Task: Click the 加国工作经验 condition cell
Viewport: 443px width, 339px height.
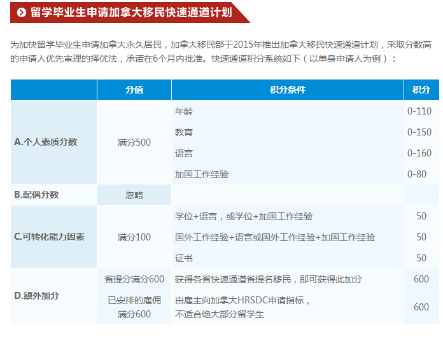Action: tap(288, 174)
